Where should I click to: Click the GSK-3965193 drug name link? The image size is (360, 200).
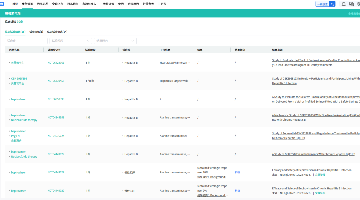[19, 79]
